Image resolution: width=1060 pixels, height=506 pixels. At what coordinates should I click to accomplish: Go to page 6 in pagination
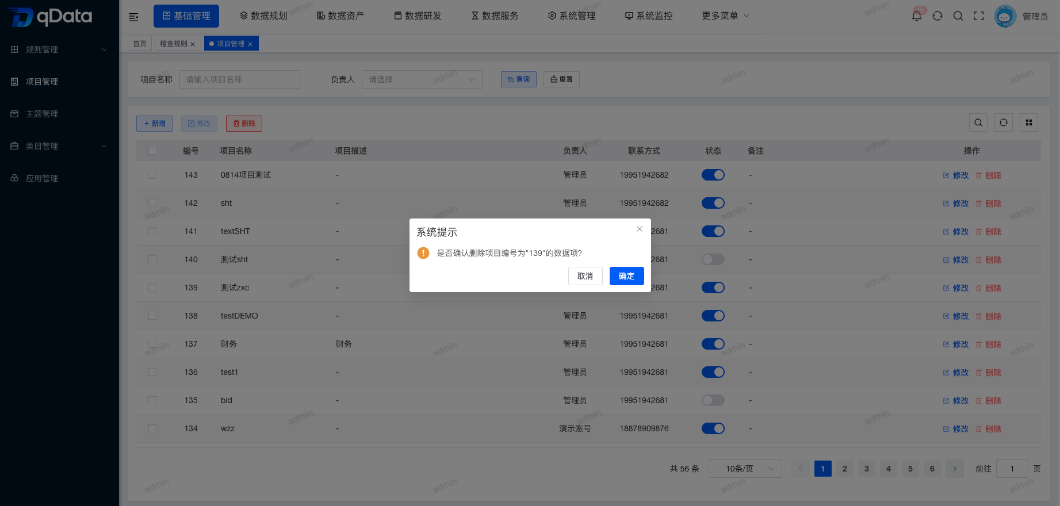coord(932,469)
